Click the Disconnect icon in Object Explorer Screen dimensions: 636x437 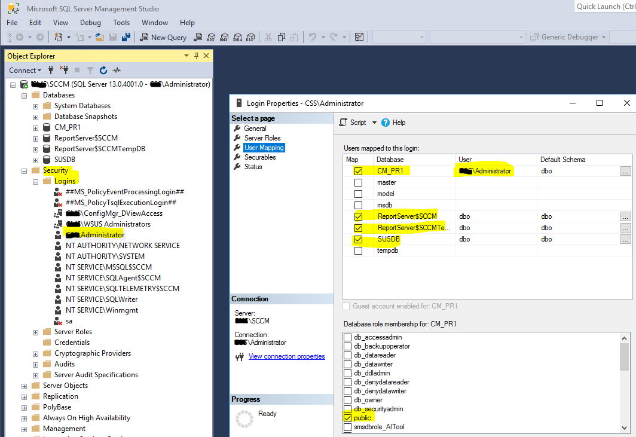[x=64, y=70]
